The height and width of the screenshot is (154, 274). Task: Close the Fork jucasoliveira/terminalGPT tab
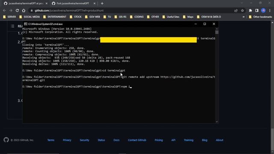tap(94, 3)
